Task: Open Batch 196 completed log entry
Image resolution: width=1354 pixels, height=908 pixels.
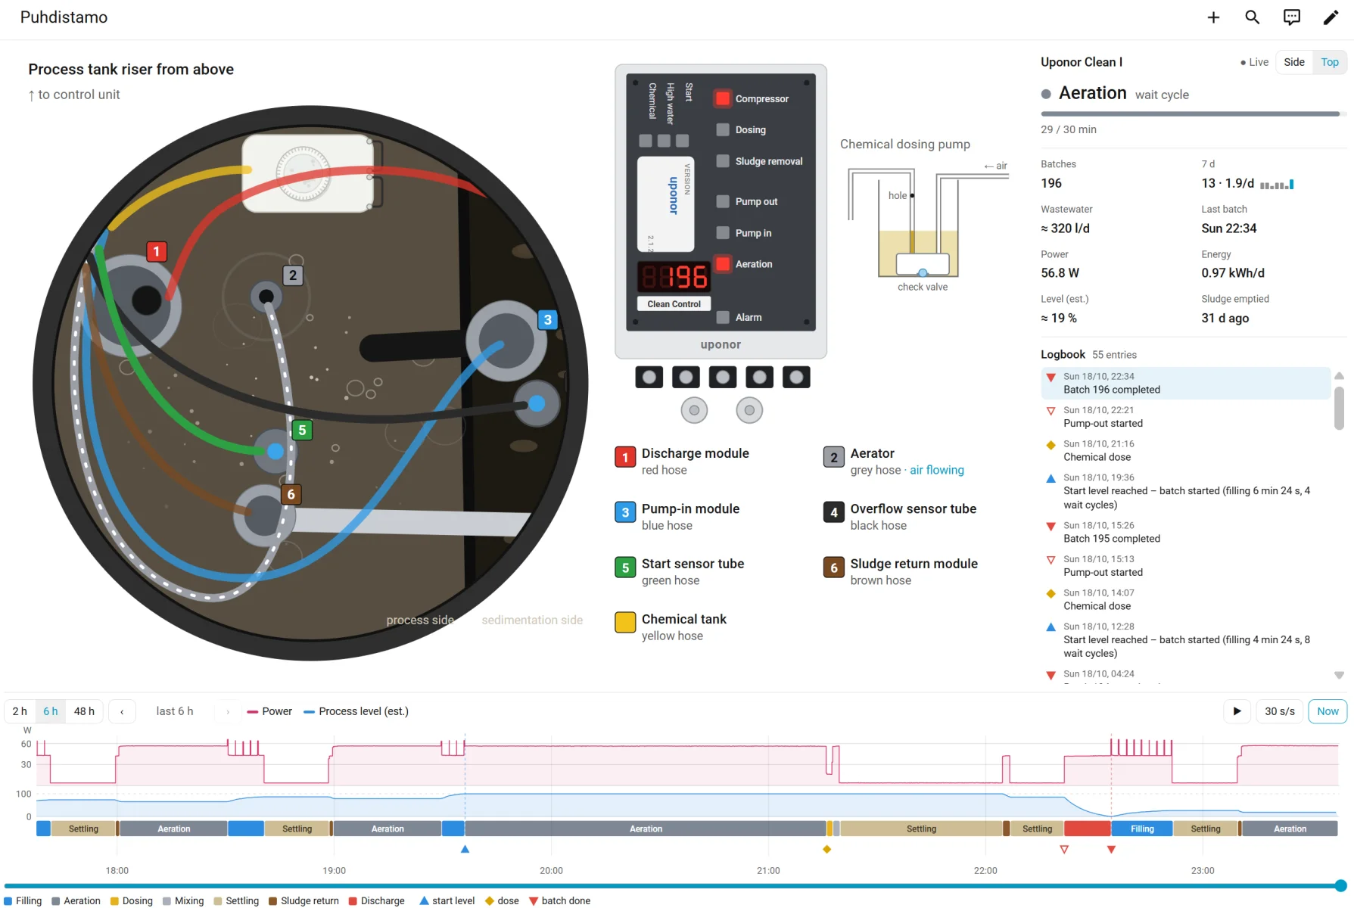Action: point(1185,383)
